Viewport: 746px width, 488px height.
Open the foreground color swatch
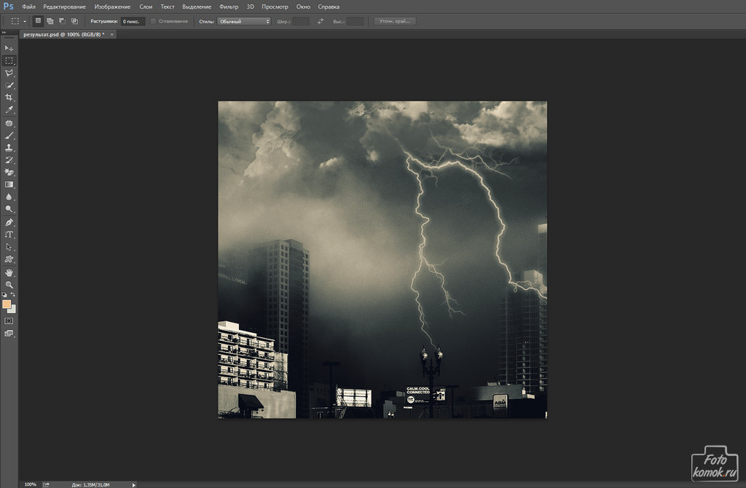pos(7,304)
